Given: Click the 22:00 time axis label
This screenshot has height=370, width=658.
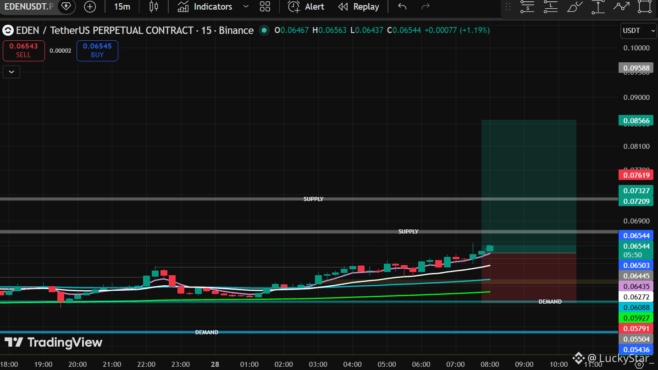Looking at the screenshot, I should (146, 365).
